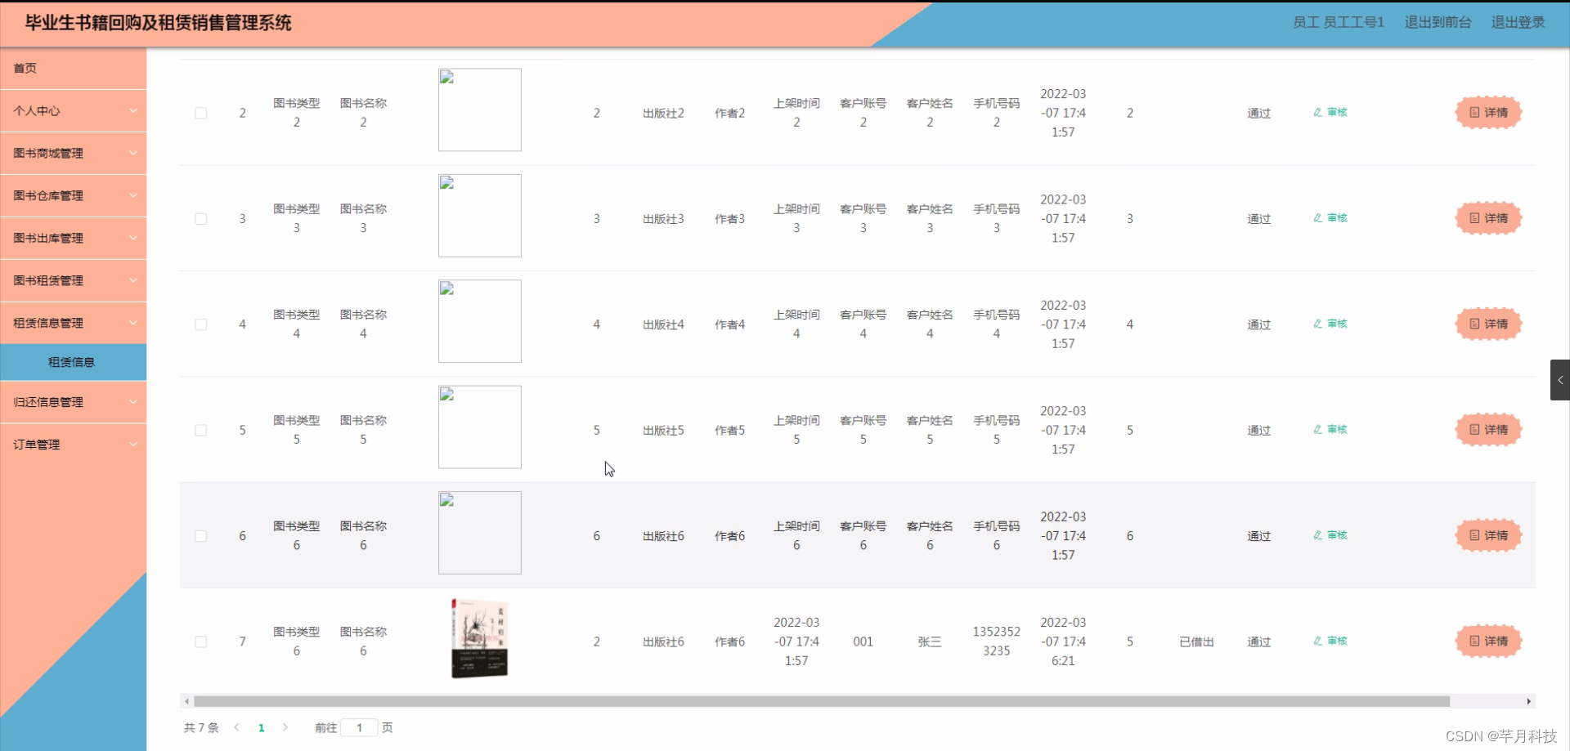Check the checkbox for row 2
Screen dimensions: 1570x751
201,113
